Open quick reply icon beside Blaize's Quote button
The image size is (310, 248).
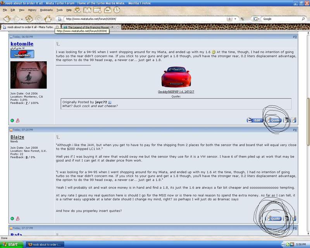pos(294,219)
